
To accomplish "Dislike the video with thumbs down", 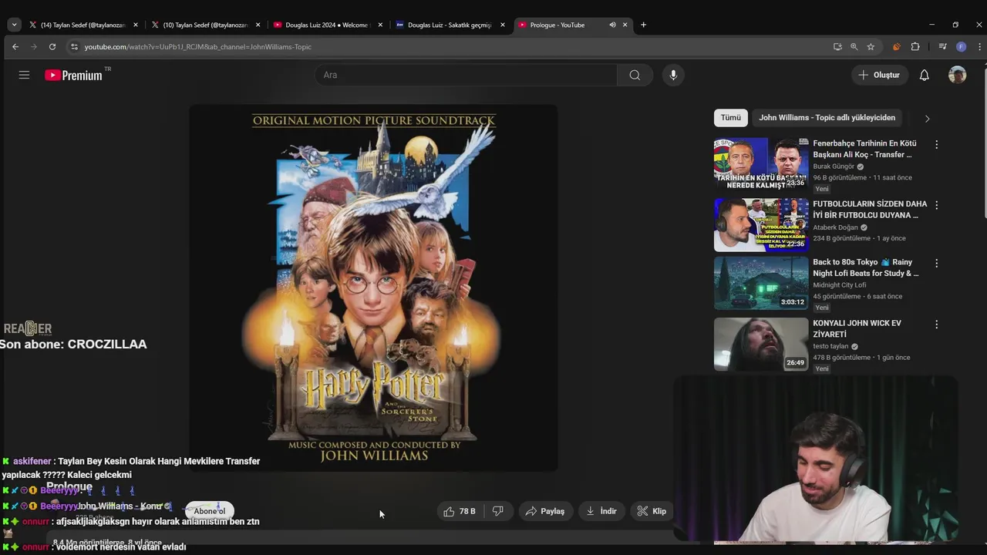I will pos(498,511).
